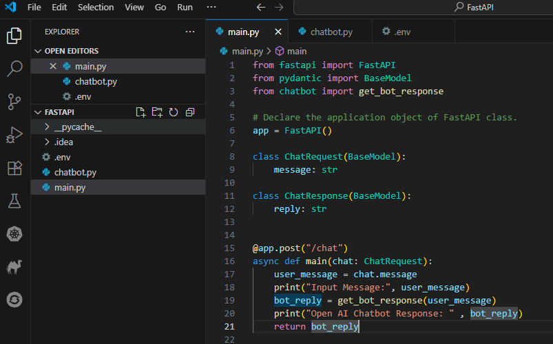This screenshot has width=553, height=344.
Task: Open the Explorer view in activity bar
Action: (x=14, y=36)
